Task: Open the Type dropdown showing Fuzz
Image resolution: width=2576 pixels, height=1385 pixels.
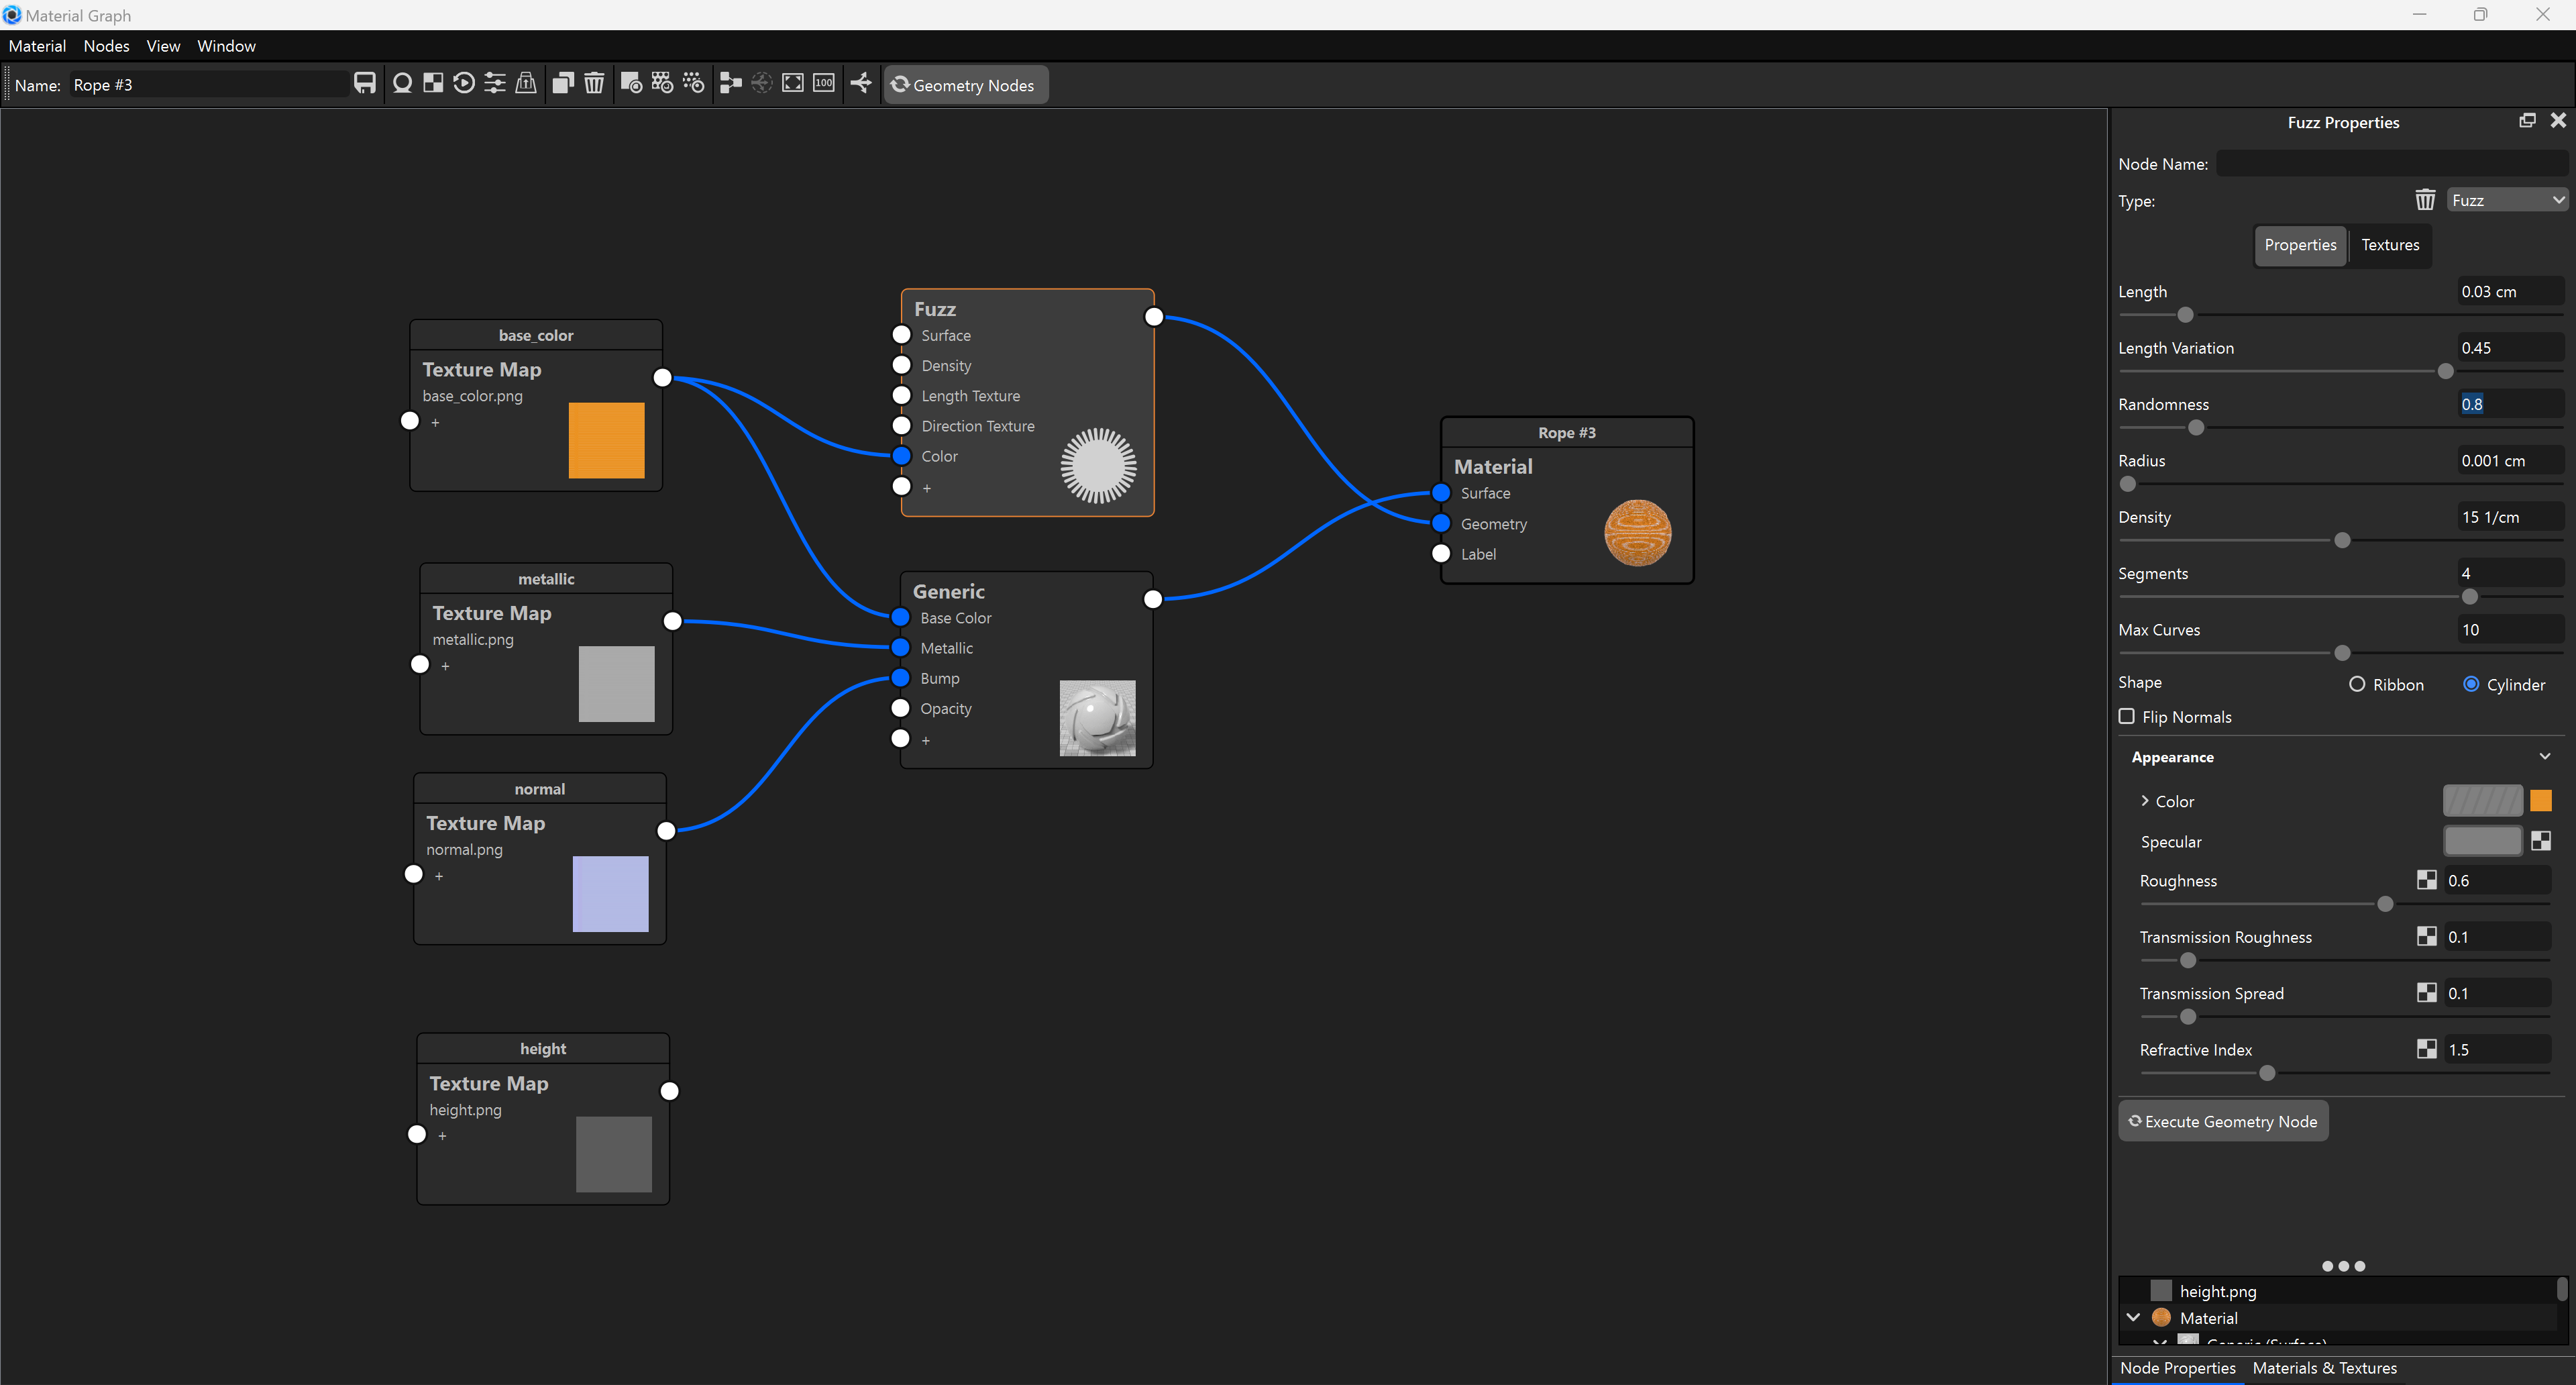Action: pos(2507,200)
